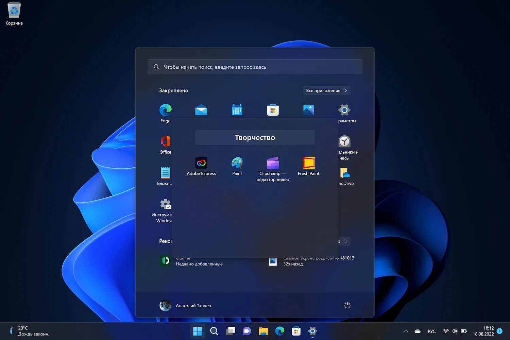Open Анатолий Ткачев user account menu

coord(185,305)
